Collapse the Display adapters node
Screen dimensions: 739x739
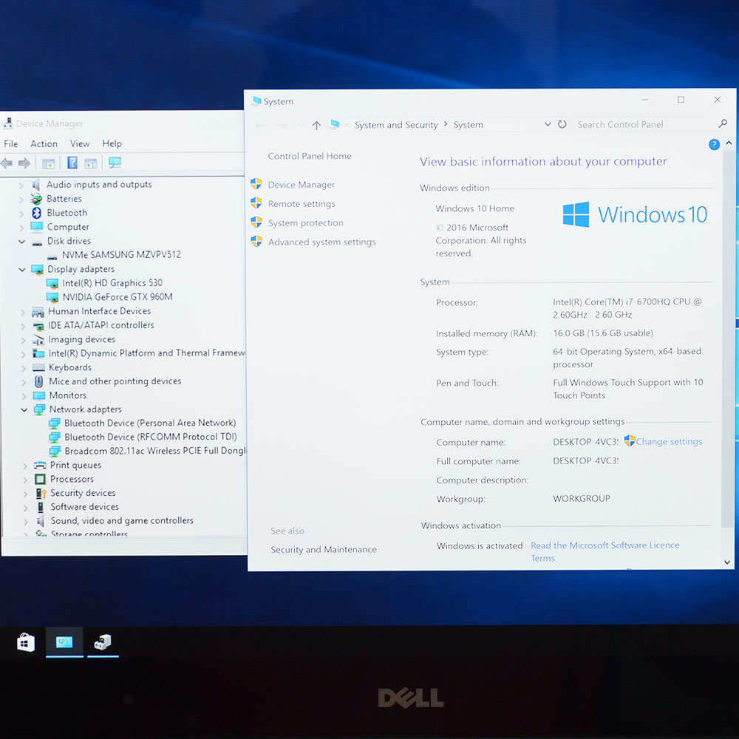(x=21, y=270)
